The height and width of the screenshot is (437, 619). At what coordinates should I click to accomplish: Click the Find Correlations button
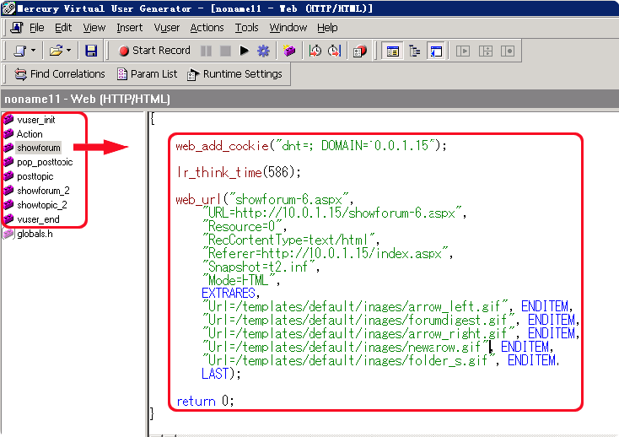click(x=59, y=74)
